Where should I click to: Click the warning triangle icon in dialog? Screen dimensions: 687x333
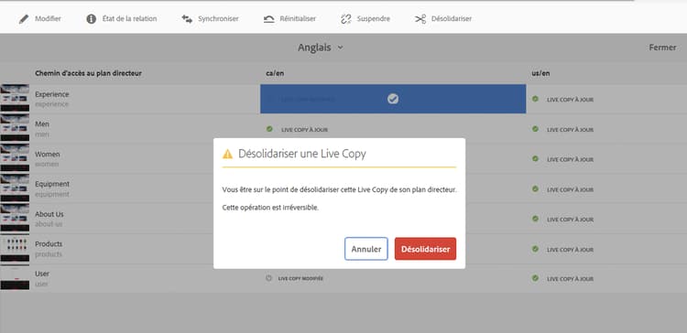[227, 154]
